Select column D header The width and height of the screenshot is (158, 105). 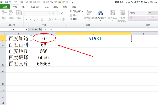[144, 33]
